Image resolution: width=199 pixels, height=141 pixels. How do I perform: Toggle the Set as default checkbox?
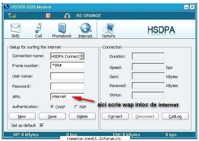click(42, 125)
